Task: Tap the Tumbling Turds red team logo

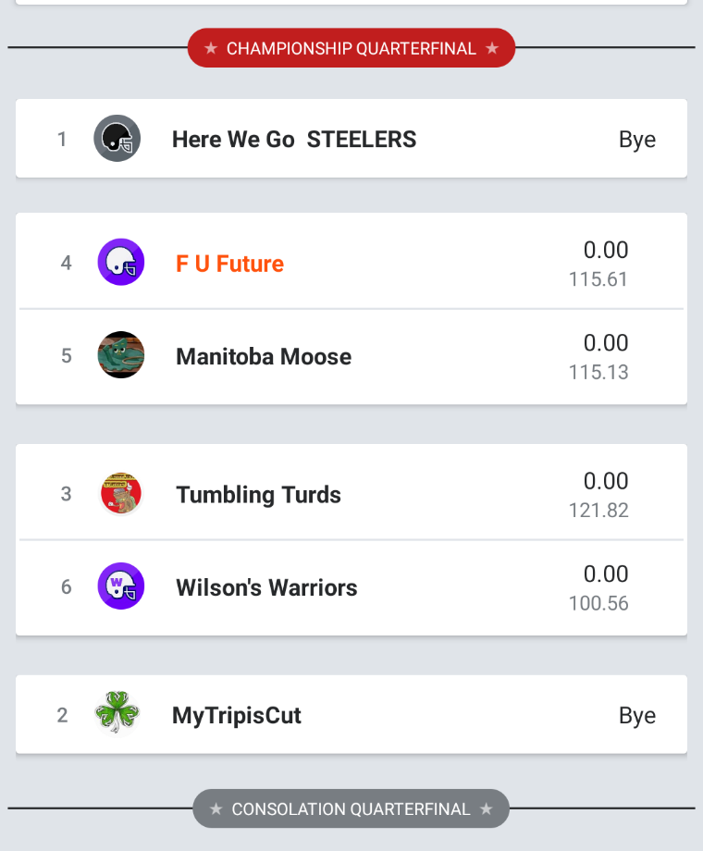Action: (120, 493)
